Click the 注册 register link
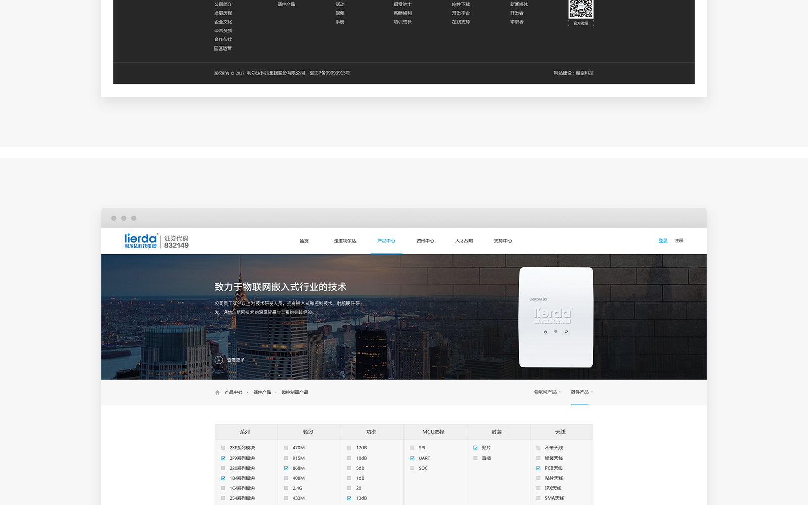Viewport: 808px width, 505px height. coord(679,241)
